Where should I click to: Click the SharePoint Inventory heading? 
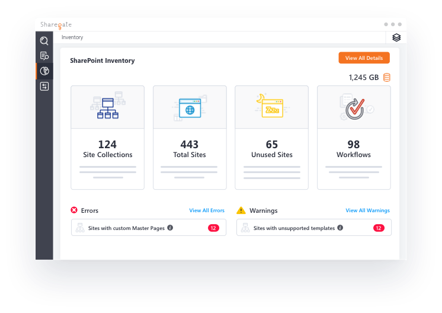coord(103,60)
